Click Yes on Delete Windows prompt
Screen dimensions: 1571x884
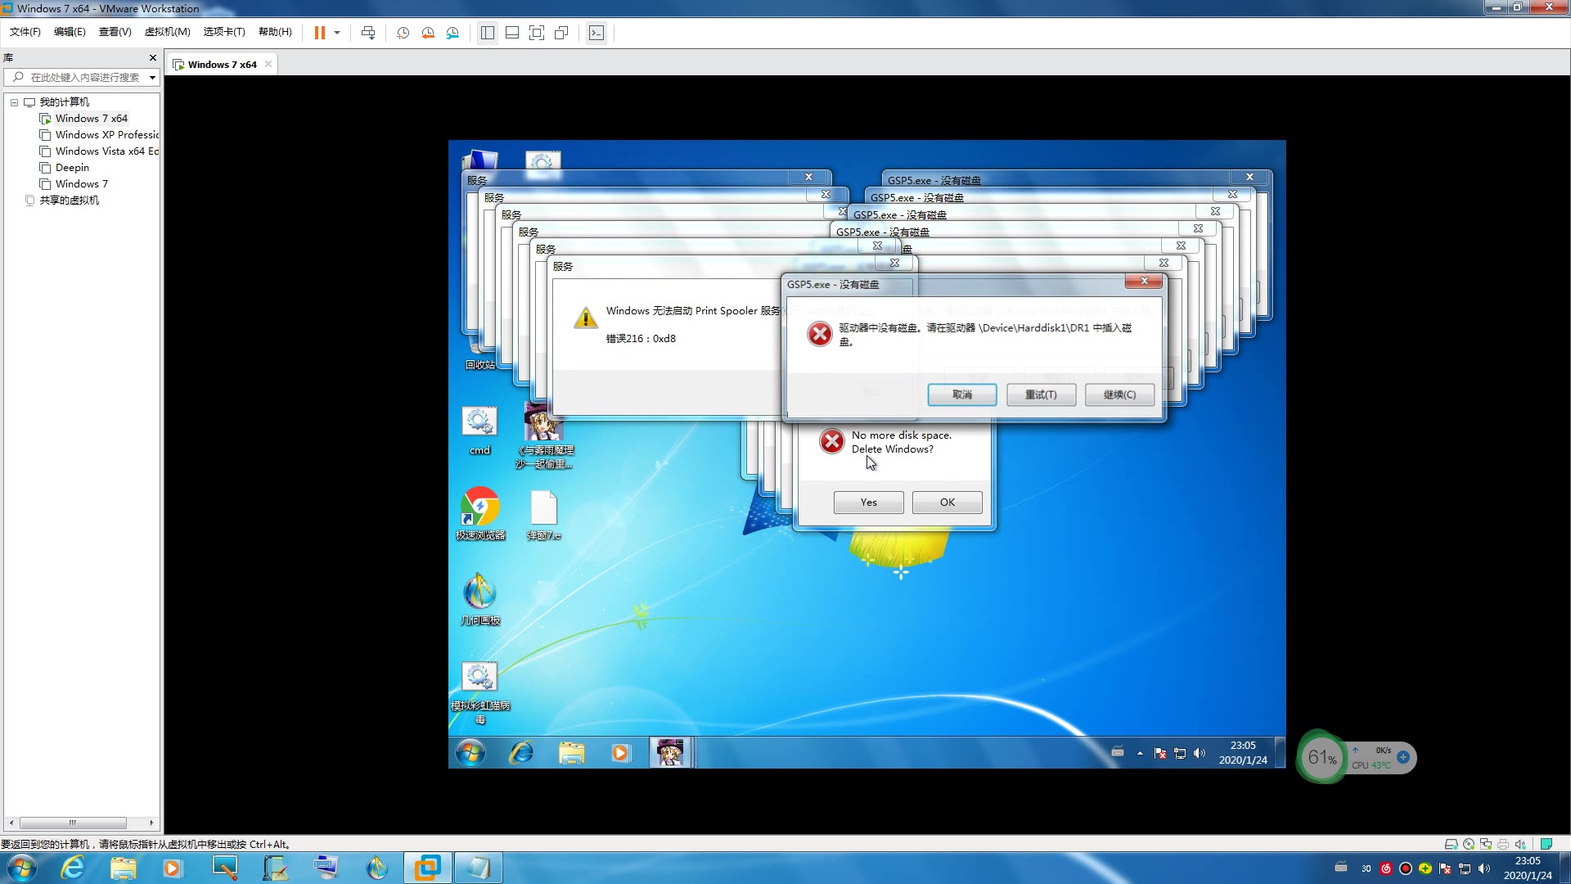868,503
